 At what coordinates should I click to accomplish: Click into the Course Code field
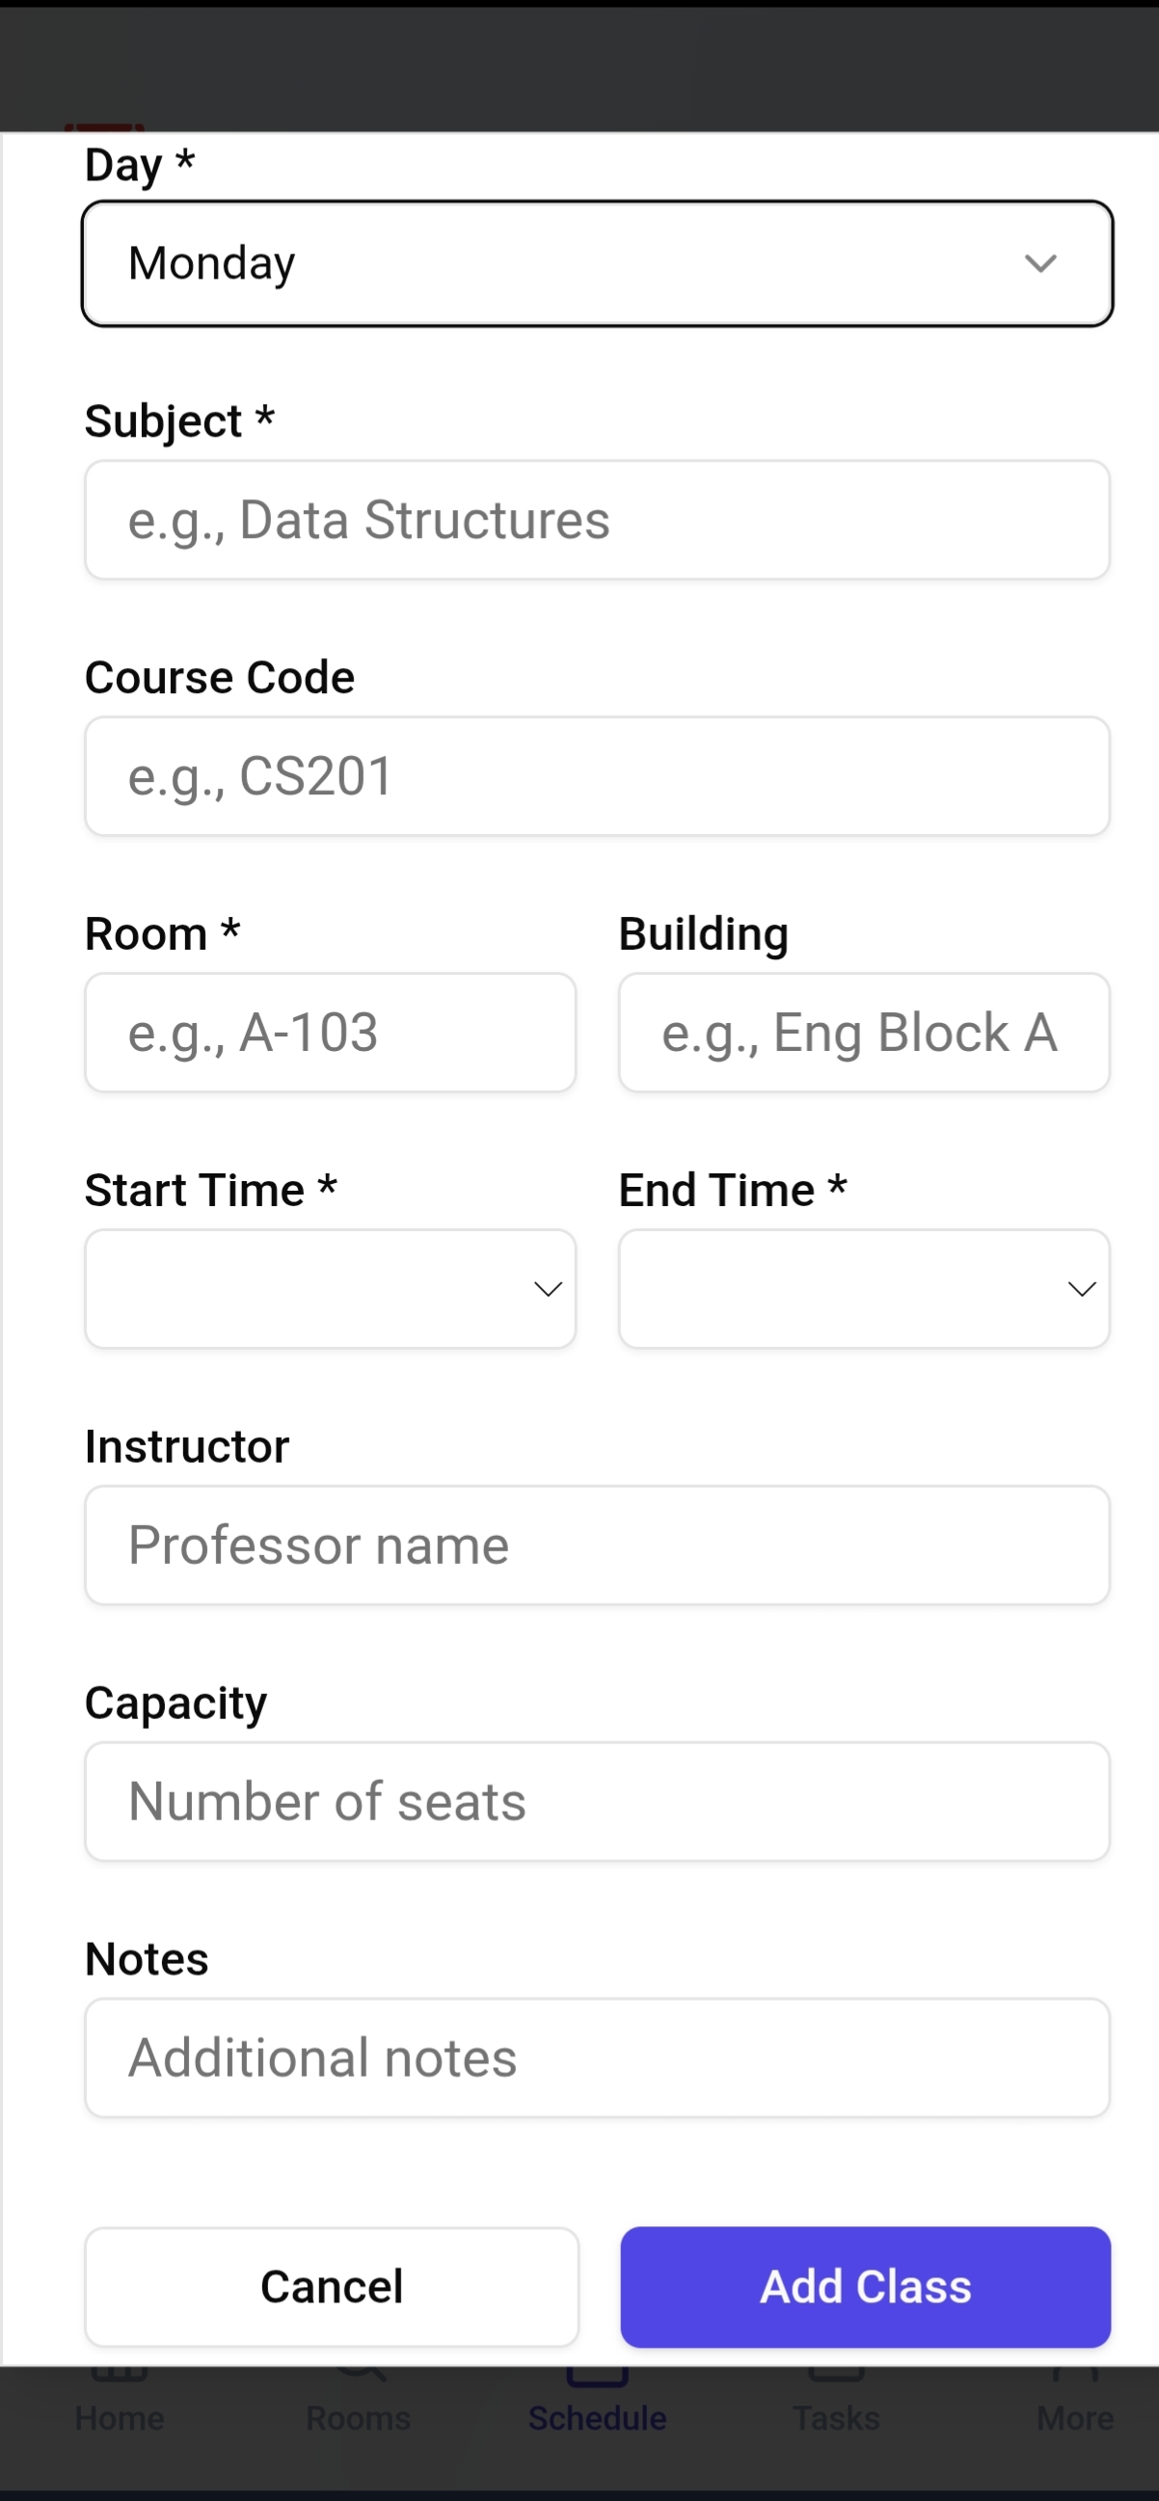point(596,776)
